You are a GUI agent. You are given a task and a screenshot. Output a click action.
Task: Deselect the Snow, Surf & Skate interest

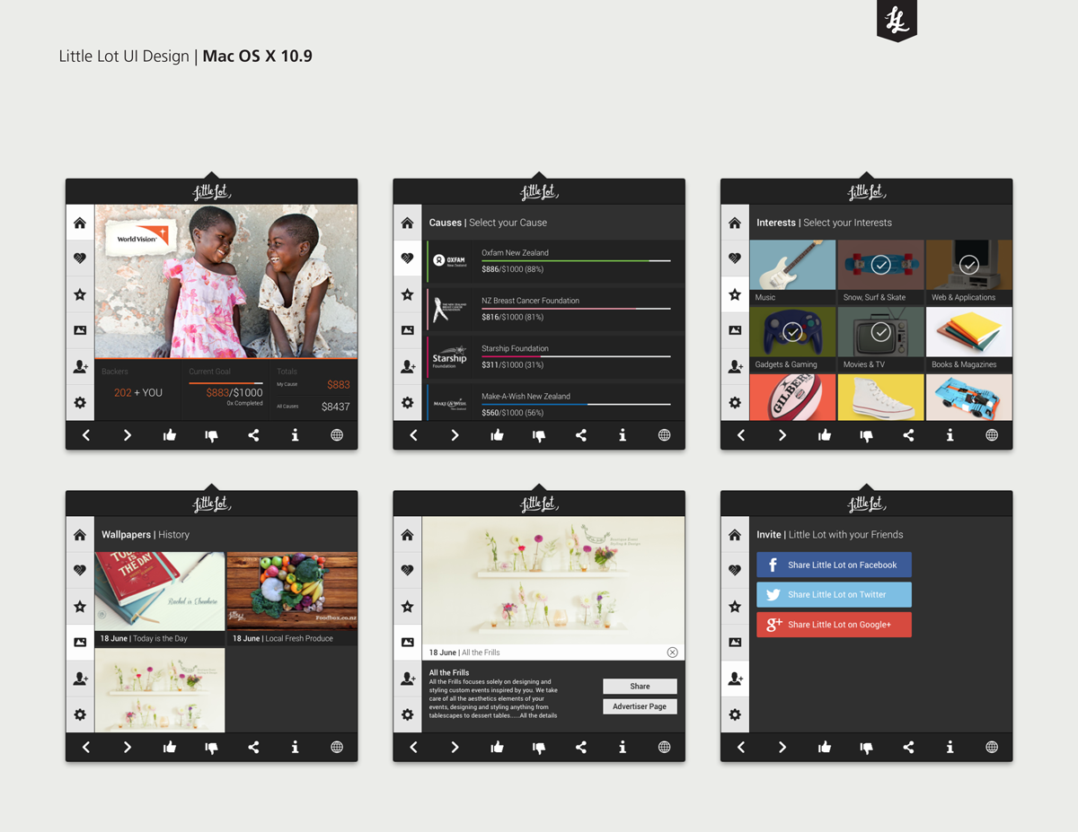[880, 272]
